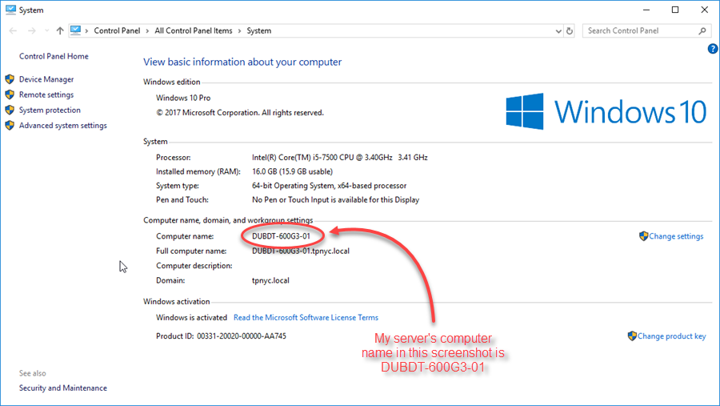Image resolution: width=720 pixels, height=406 pixels.
Task: Close the System window
Action: tap(704, 10)
